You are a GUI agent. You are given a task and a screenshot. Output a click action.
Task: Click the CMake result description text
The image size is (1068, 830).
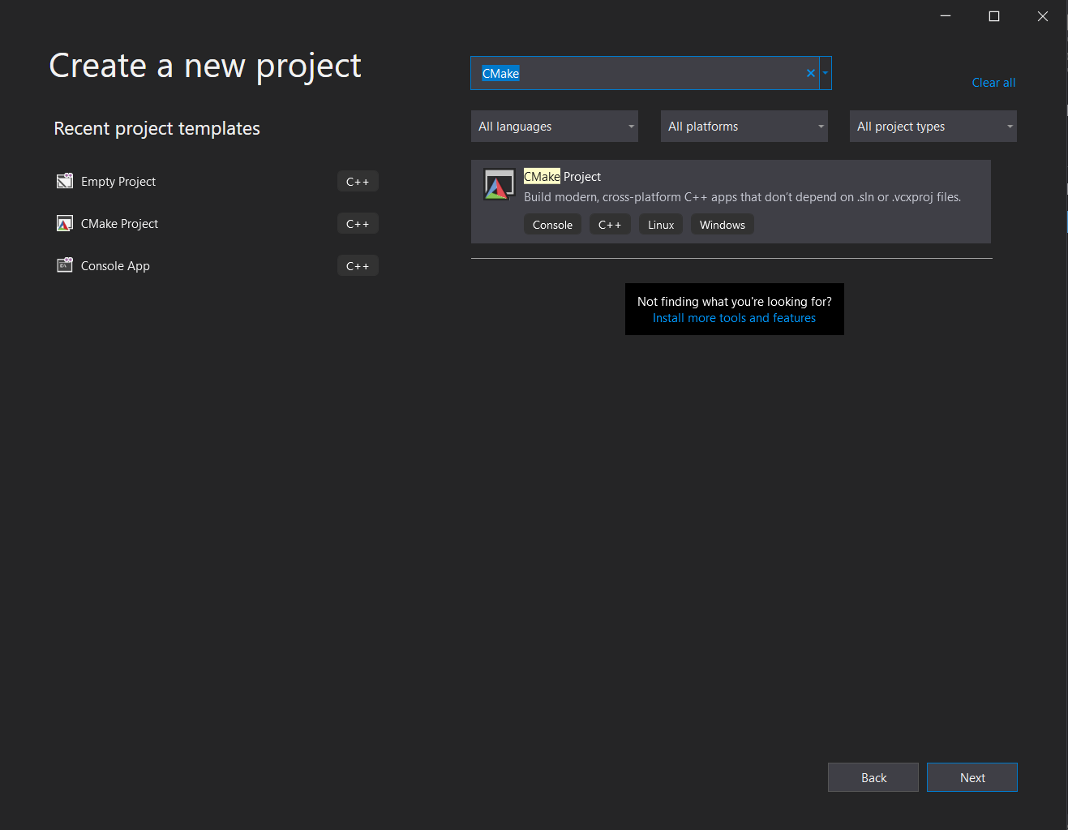pos(742,197)
